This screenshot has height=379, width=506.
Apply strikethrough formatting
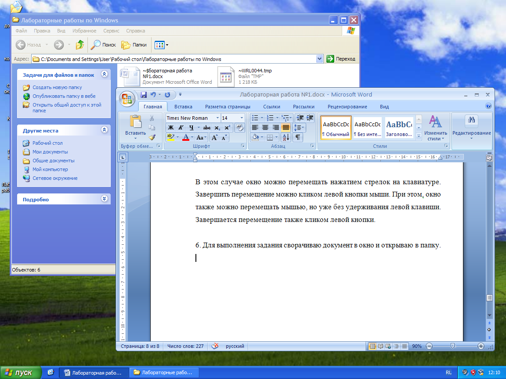coord(207,128)
